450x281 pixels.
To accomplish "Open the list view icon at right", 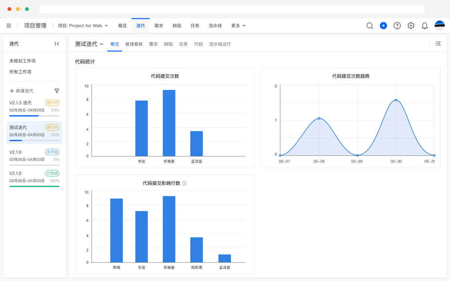I will (438, 43).
